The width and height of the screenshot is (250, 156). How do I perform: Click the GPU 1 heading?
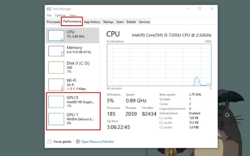tap(72, 115)
